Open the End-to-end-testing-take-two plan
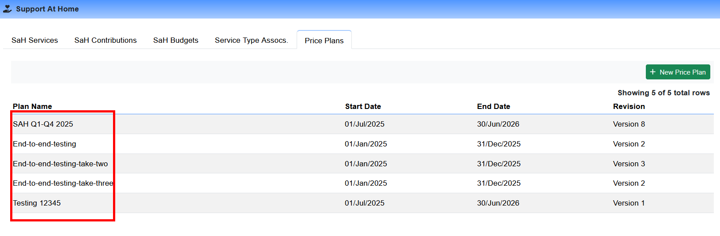Viewport: 720px width, 236px height. click(60, 164)
